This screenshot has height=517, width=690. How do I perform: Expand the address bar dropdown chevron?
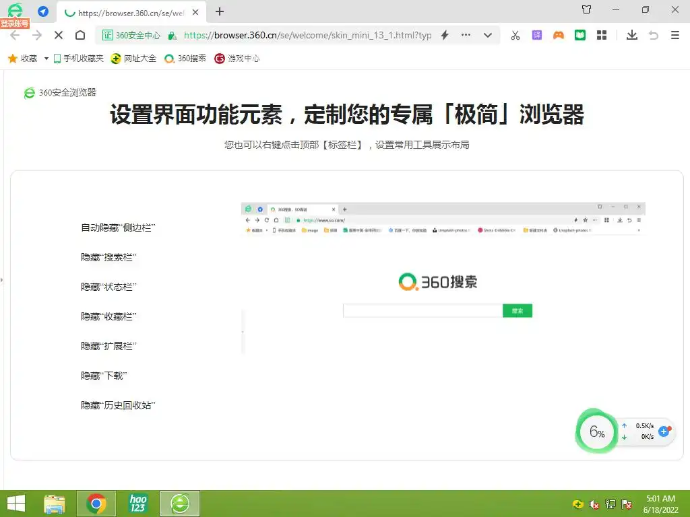(488, 35)
